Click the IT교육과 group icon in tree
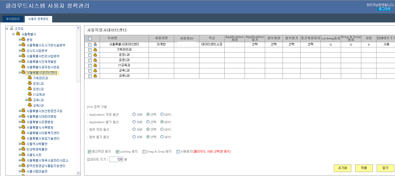The height and width of the screenshot is (176, 395). (x=30, y=94)
